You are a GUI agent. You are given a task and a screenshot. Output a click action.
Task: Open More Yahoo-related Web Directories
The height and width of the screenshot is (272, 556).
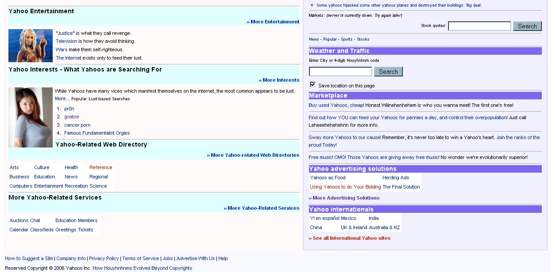pos(253,155)
